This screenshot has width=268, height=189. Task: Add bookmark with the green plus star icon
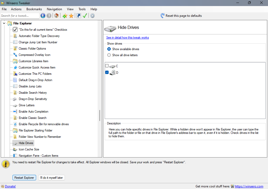tap(65, 16)
